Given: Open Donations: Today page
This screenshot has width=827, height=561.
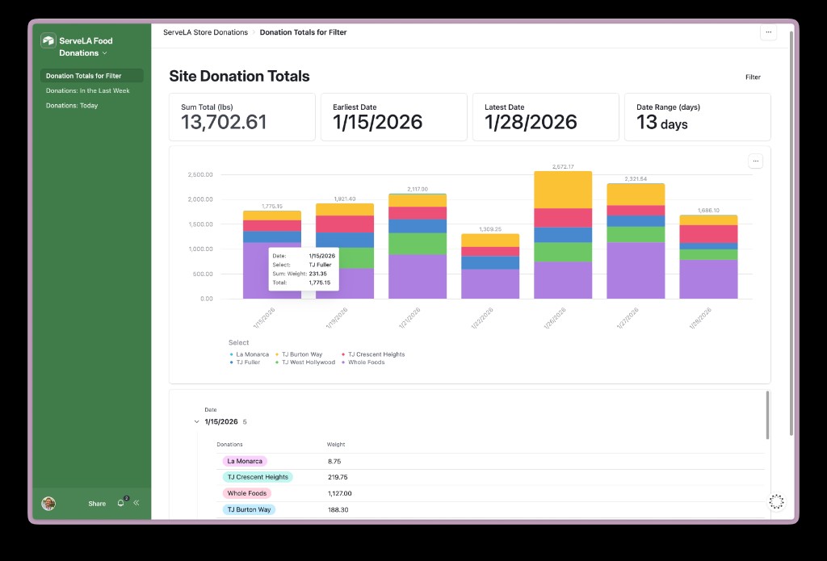Looking at the screenshot, I should click(72, 106).
